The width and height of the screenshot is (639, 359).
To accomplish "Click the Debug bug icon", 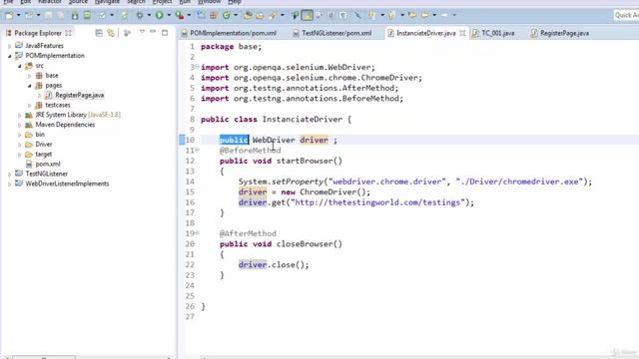I will pos(140,16).
